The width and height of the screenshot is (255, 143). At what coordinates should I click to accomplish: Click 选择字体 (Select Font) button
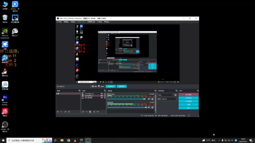tap(111, 86)
